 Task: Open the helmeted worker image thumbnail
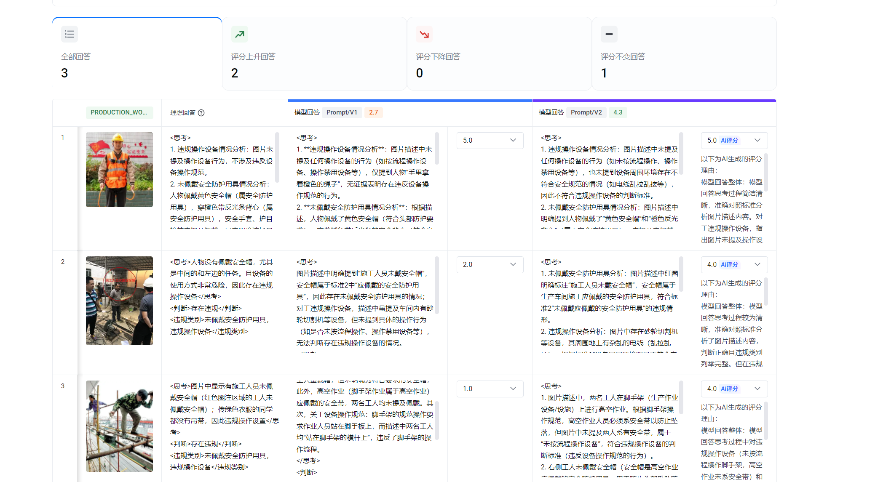click(x=119, y=170)
